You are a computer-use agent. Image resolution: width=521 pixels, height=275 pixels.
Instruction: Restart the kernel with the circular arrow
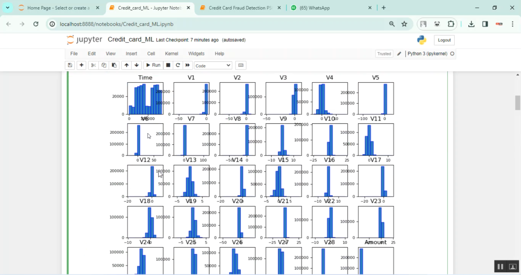coord(178,65)
